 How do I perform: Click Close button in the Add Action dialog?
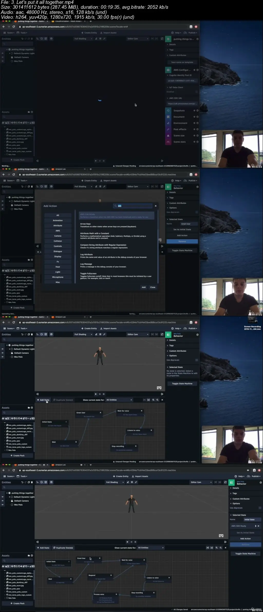click(153, 287)
